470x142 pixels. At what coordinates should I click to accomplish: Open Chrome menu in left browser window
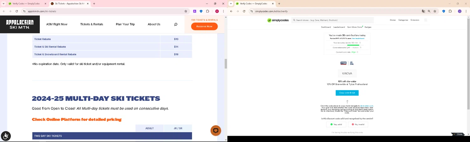point(223,11)
